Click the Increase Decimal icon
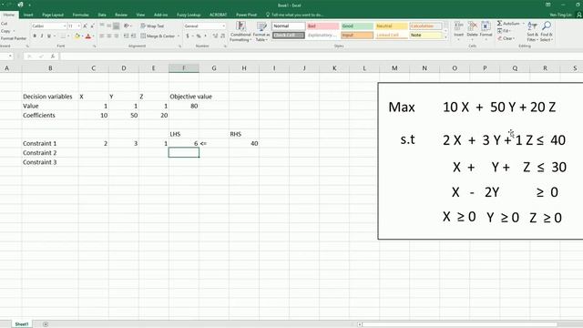Image resolution: width=583 pixels, height=328 pixels. point(215,36)
